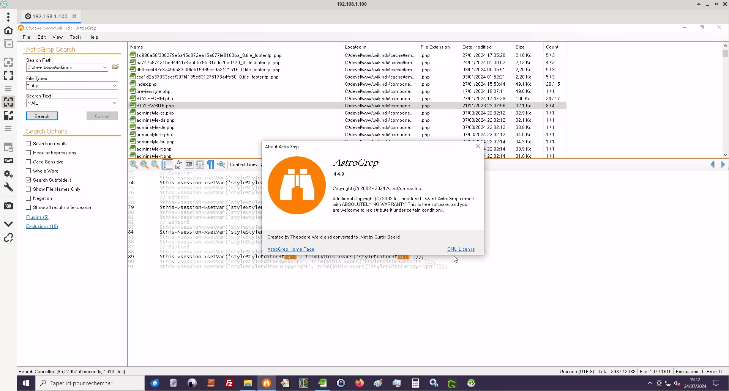Click the Cancel search button

(102, 116)
